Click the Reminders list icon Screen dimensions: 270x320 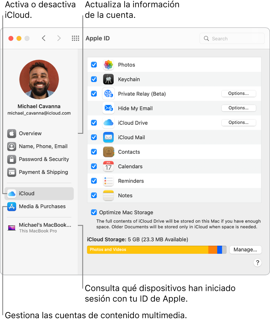(x=108, y=181)
